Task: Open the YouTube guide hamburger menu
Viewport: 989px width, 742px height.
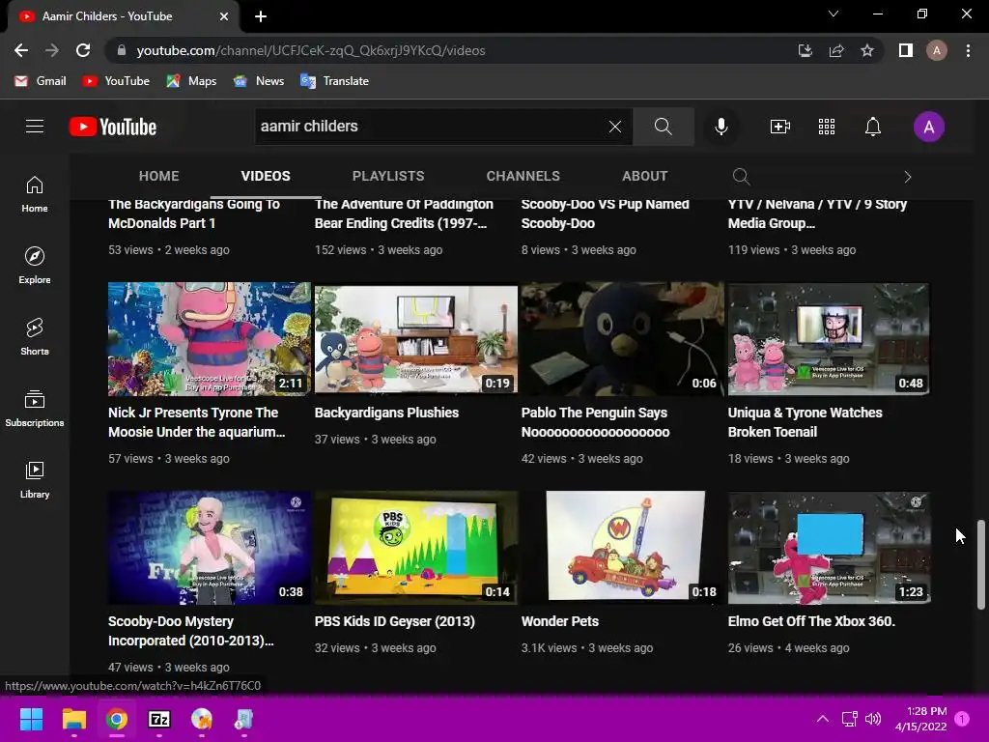Action: (x=35, y=127)
